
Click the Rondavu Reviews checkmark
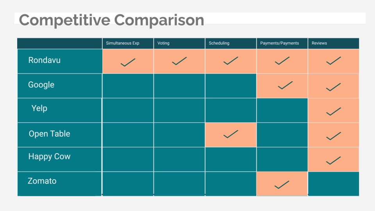[x=333, y=61]
